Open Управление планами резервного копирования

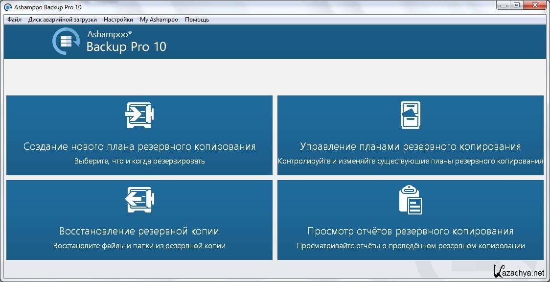point(410,146)
